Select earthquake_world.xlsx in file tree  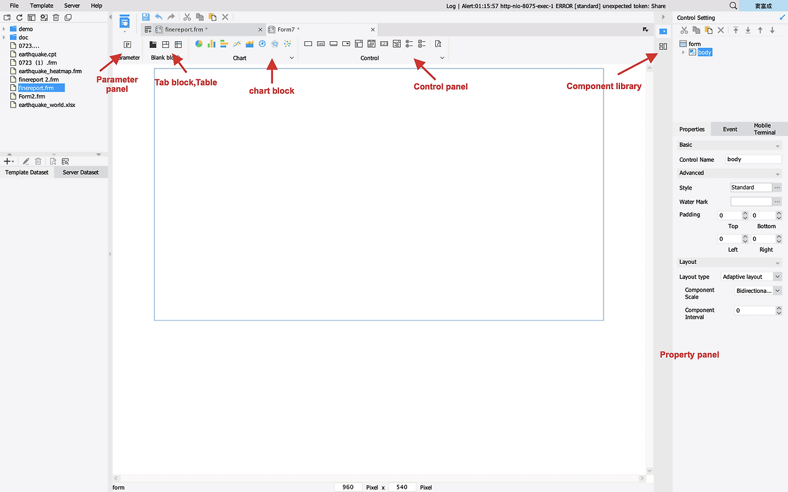tap(47, 105)
